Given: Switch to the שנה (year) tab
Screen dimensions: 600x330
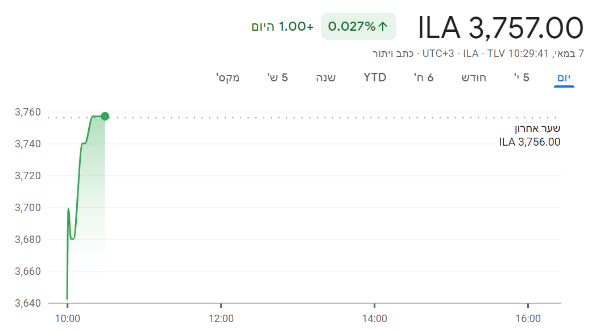Looking at the screenshot, I should pos(326,77).
